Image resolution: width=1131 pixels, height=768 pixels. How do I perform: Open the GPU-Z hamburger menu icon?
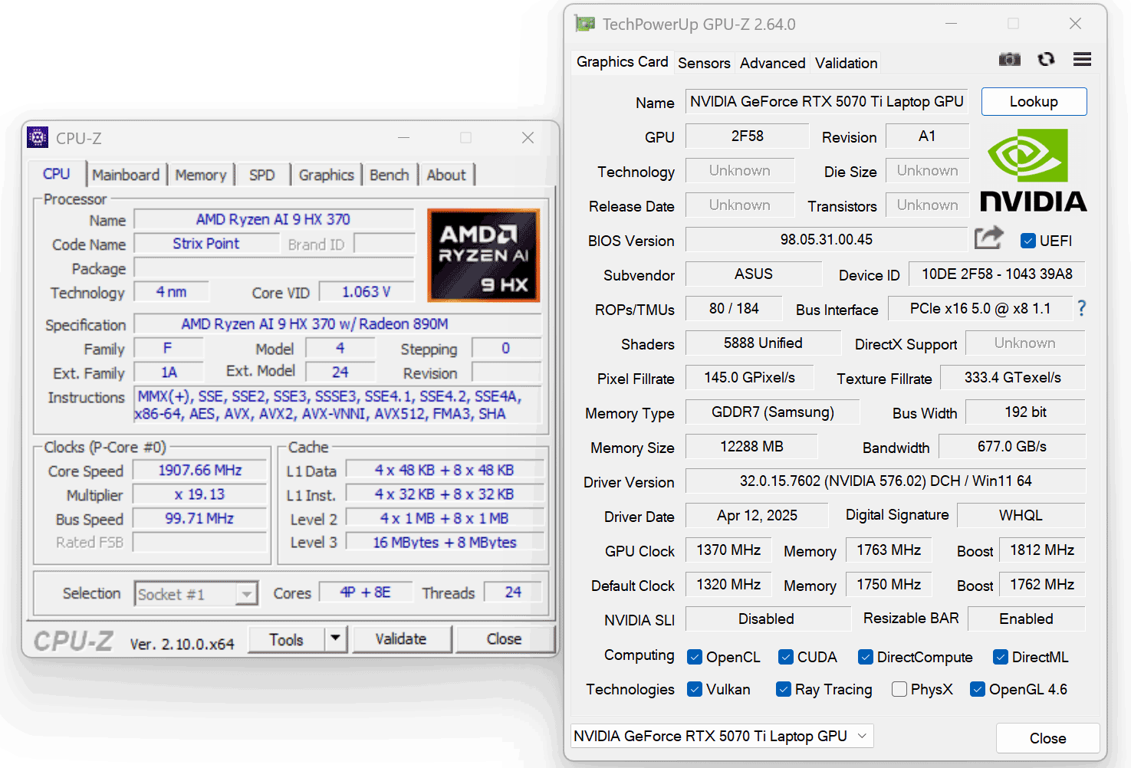pos(1082,59)
